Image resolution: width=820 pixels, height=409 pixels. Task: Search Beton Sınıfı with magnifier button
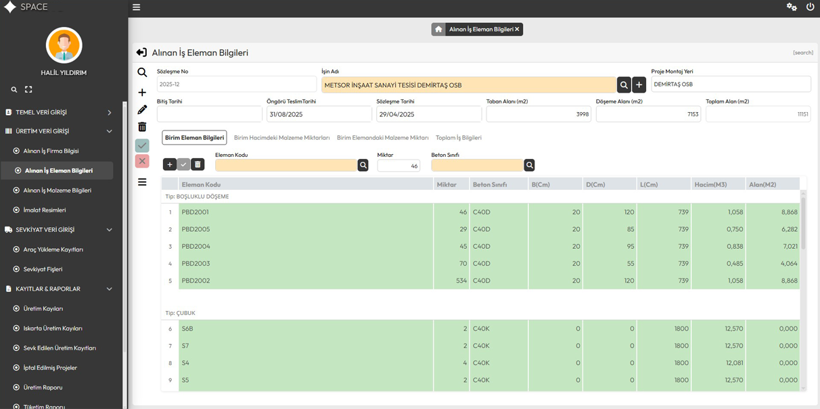tap(529, 165)
